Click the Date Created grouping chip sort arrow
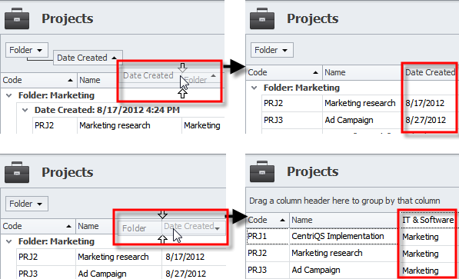This screenshot has width=459, height=279. tap(114, 58)
